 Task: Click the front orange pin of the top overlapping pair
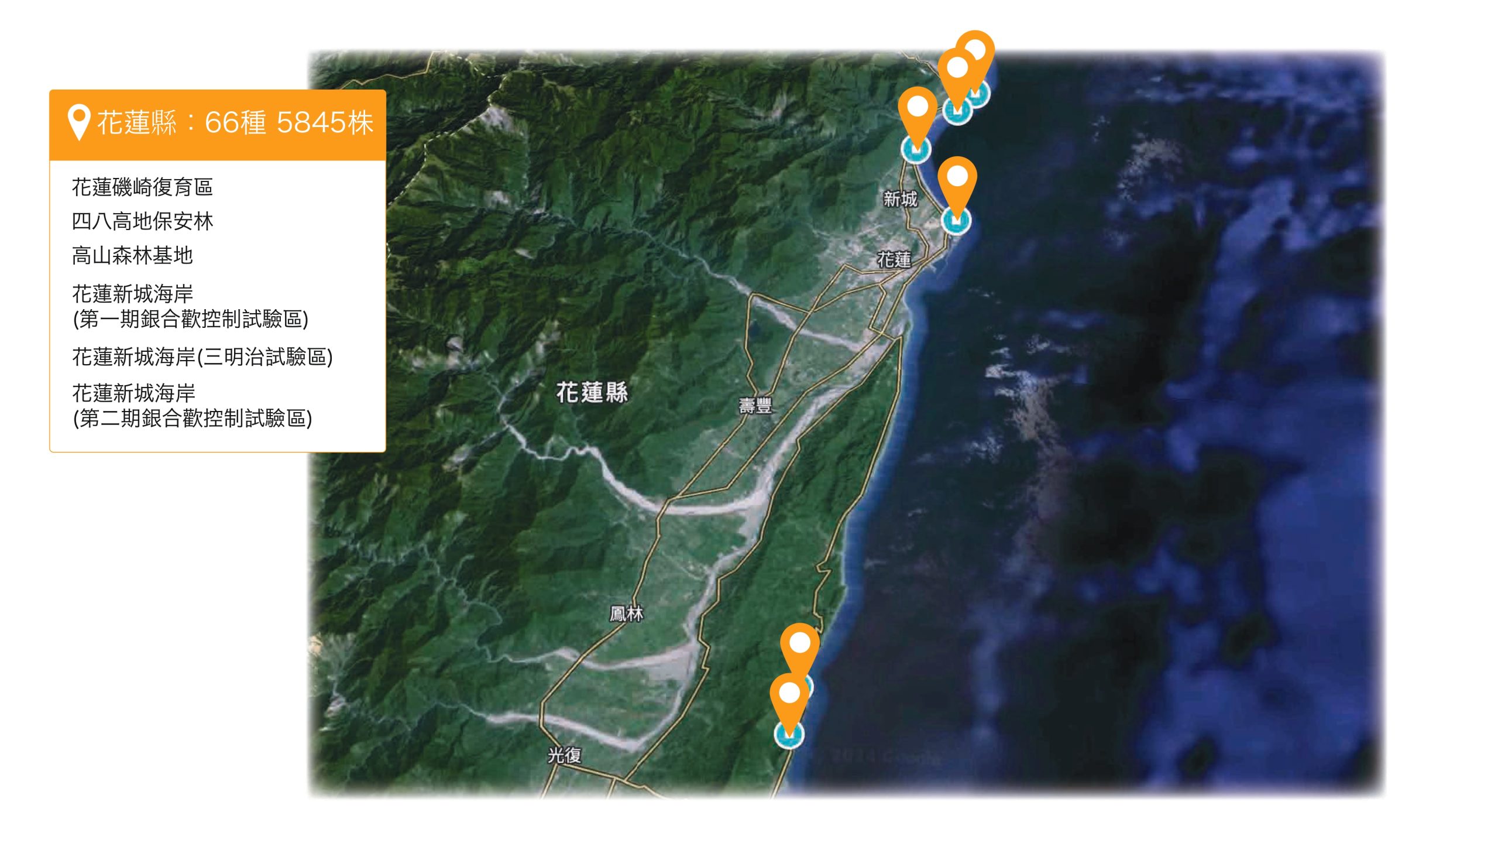click(957, 76)
